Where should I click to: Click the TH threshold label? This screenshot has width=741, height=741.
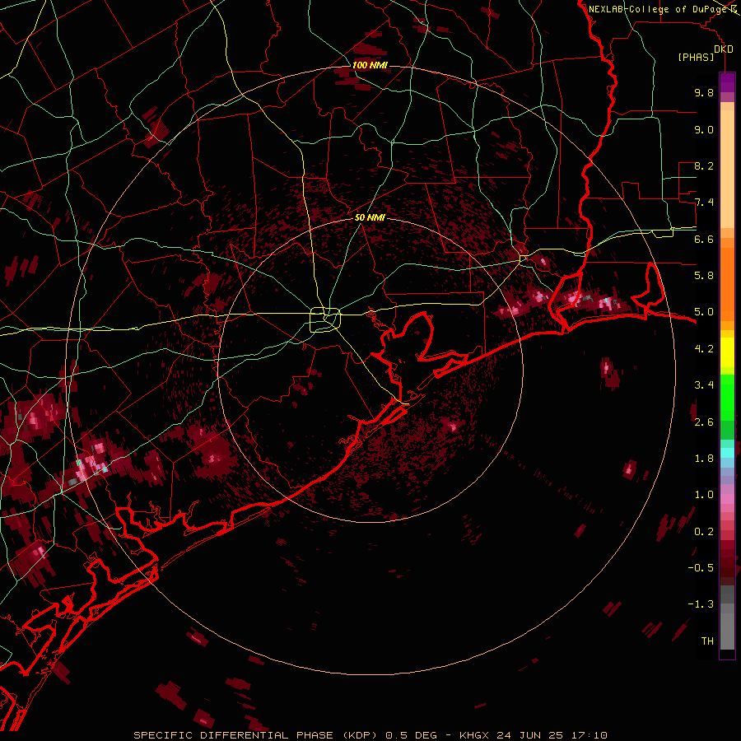pos(707,641)
